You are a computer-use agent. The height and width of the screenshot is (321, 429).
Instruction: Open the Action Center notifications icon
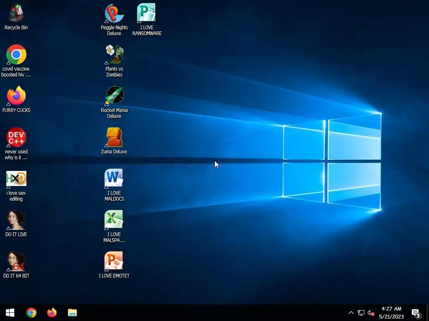point(416,313)
